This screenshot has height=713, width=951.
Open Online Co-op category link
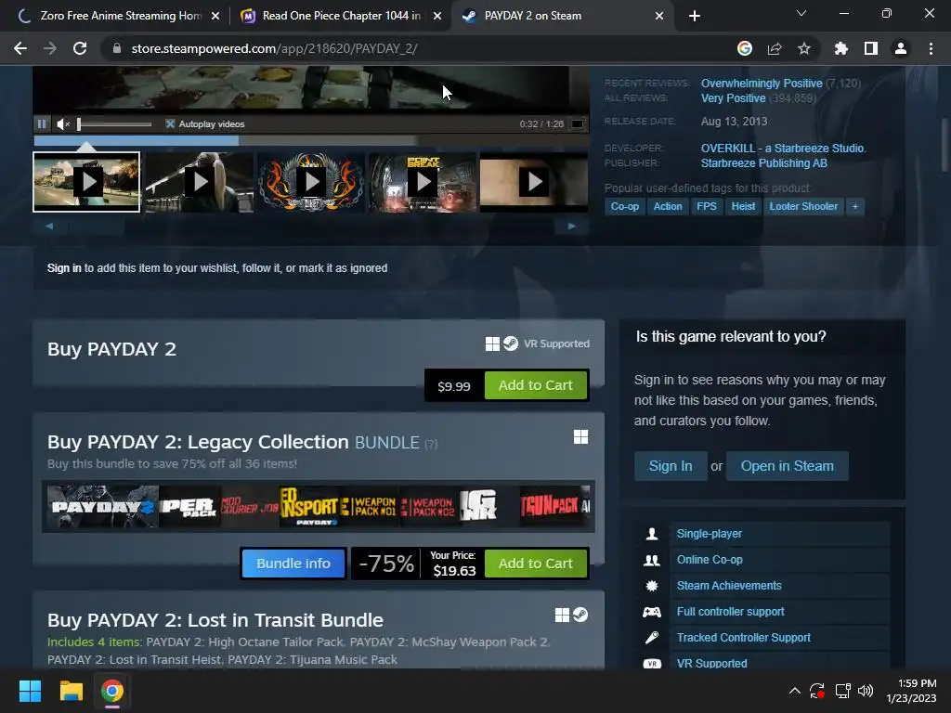pyautogui.click(x=710, y=560)
